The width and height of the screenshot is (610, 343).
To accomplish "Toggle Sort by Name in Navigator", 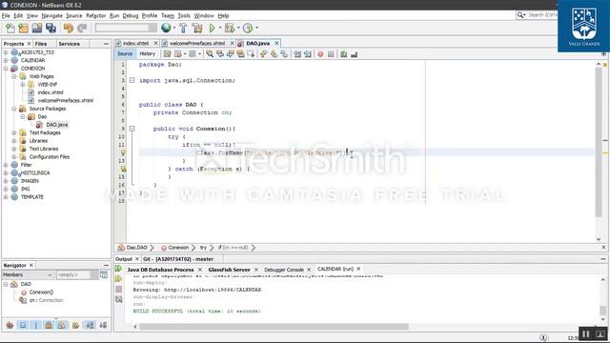I will click(x=90, y=325).
